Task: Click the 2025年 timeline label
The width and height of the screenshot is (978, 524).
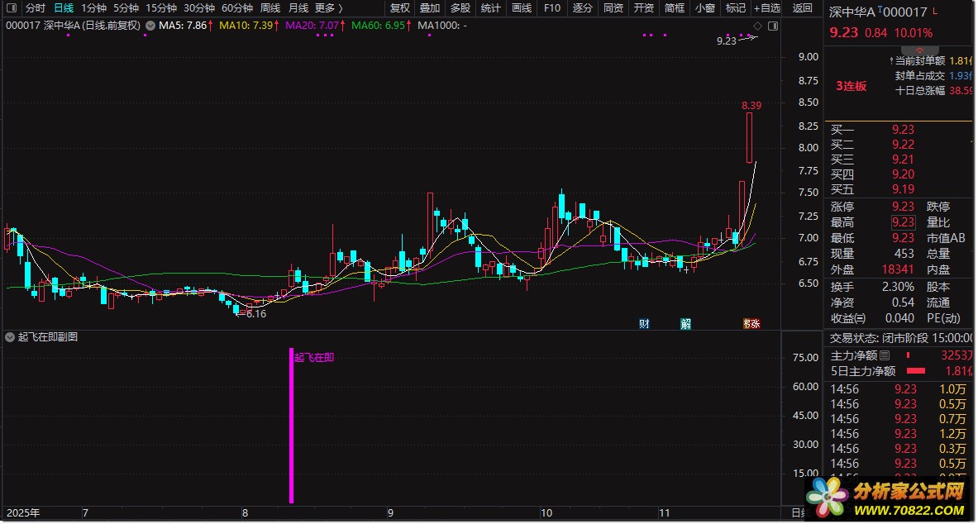Action: [x=23, y=513]
